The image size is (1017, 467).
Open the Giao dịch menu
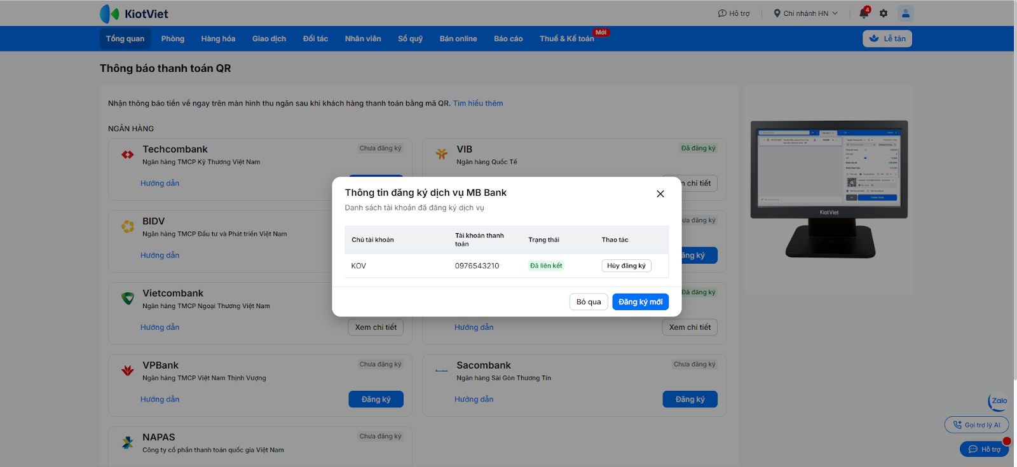(x=269, y=39)
